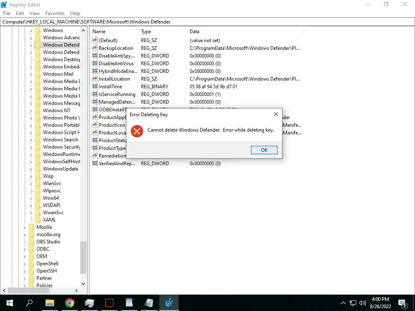
Task: Expand the Windows NT key
Action: point(31,110)
